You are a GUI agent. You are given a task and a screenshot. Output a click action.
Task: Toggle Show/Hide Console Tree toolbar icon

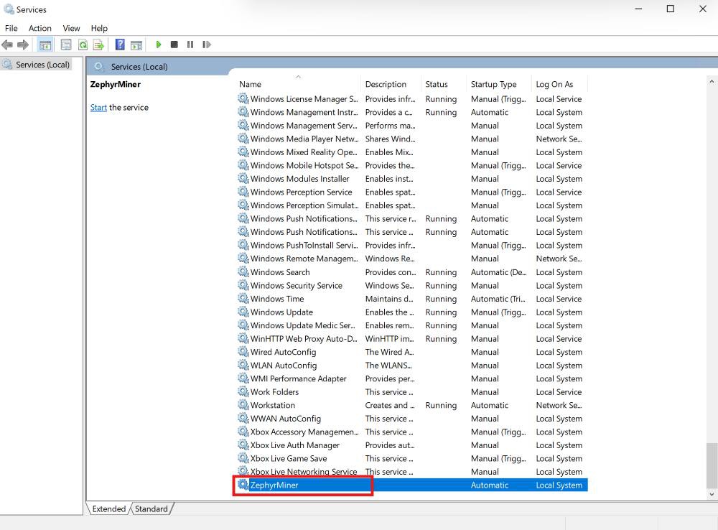[45, 45]
